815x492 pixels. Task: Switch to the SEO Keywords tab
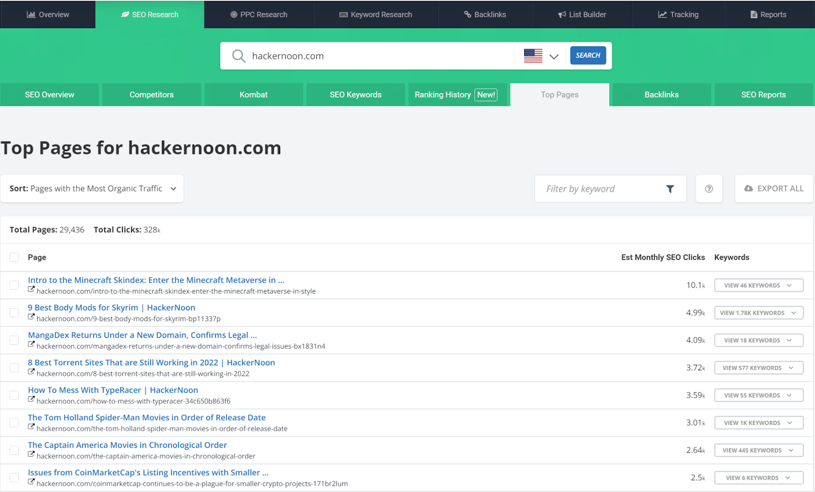[x=355, y=95]
